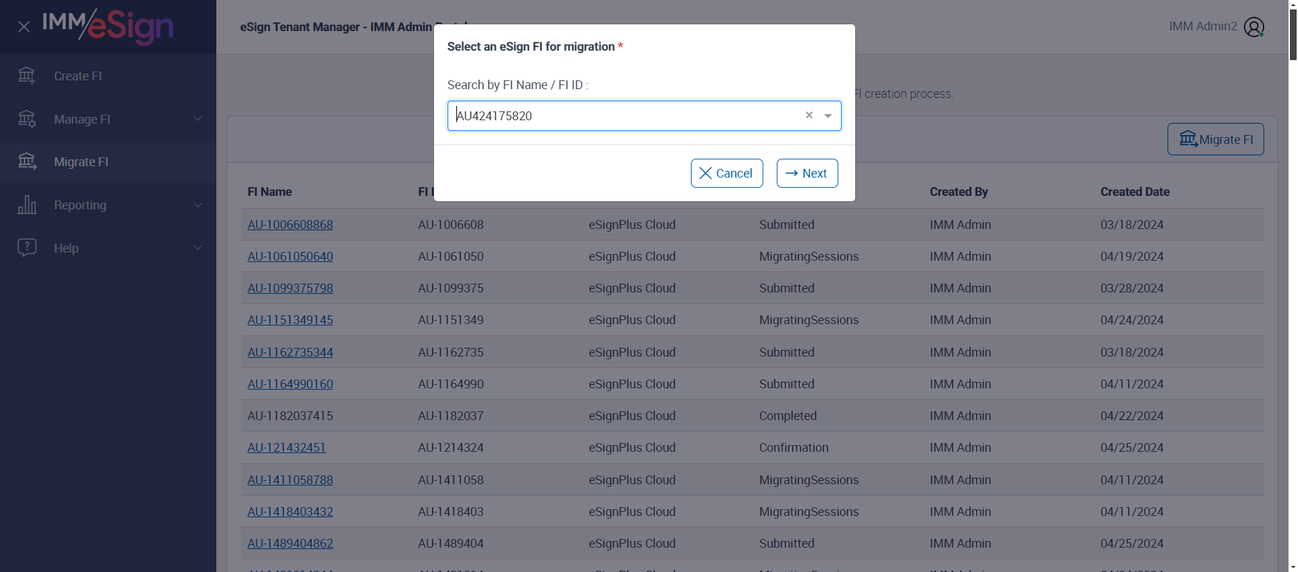This screenshot has width=1298, height=572.
Task: Click the Migrate FI button at top right
Action: coord(1215,139)
